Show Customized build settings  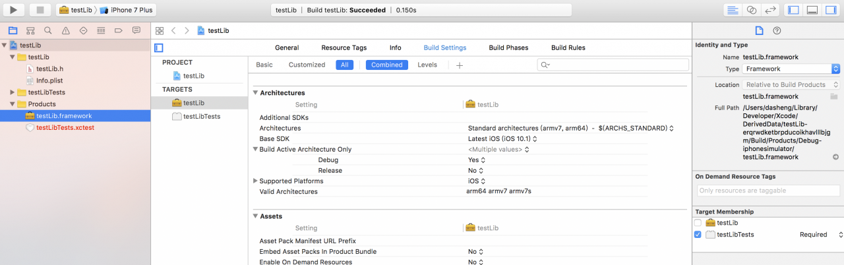(x=307, y=65)
